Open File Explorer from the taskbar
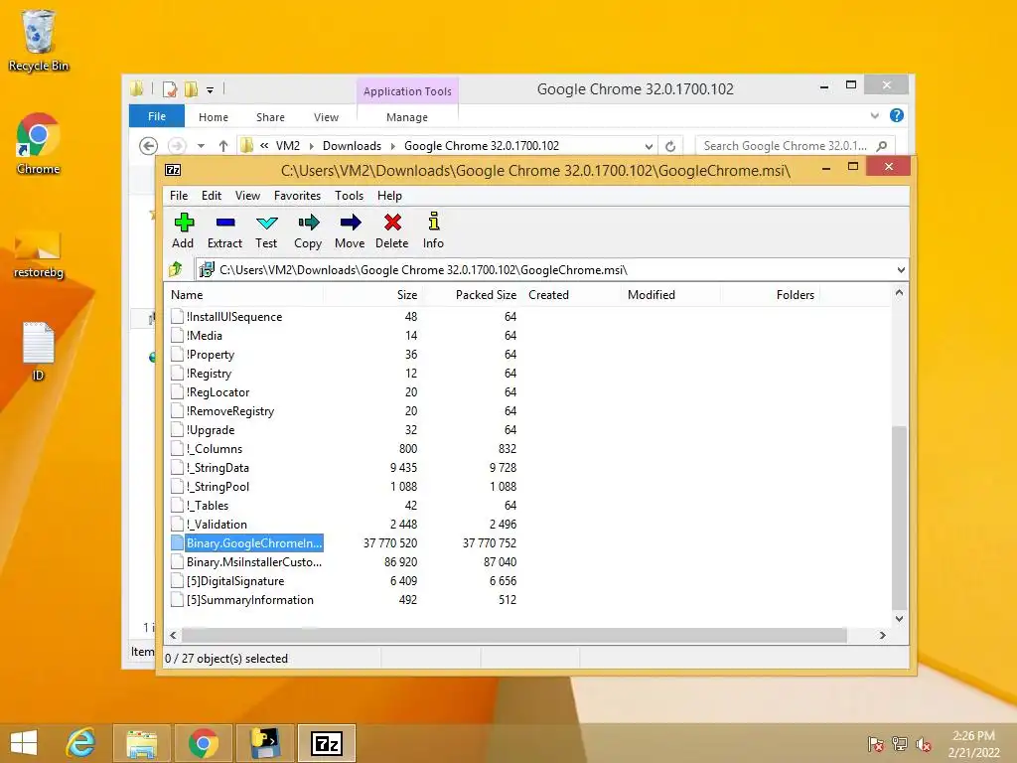The image size is (1017, 763). [x=142, y=743]
